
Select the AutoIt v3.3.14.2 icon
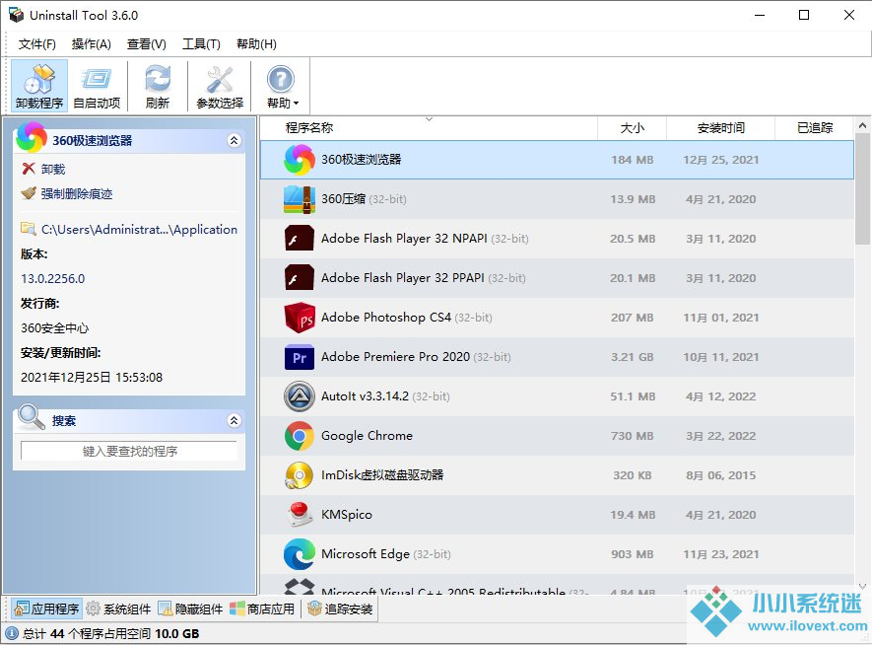pos(300,396)
